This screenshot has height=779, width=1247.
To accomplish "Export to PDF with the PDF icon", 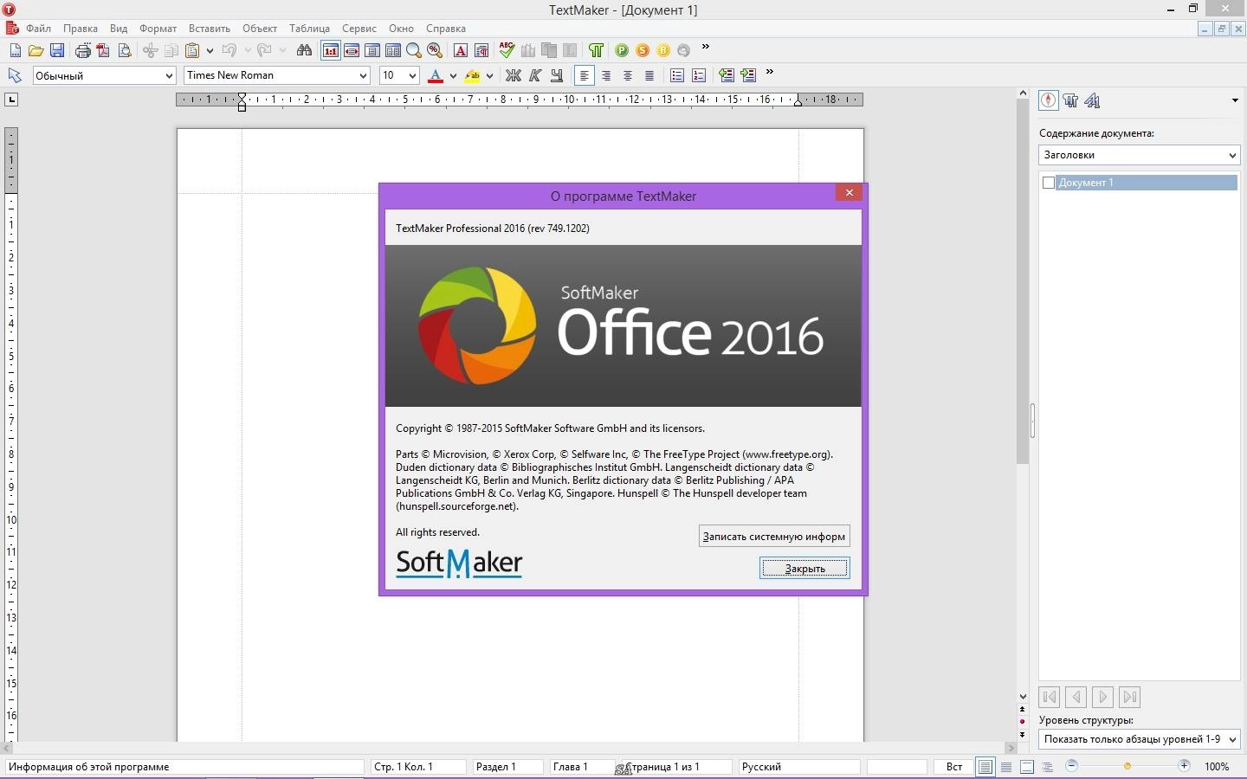I will (103, 50).
